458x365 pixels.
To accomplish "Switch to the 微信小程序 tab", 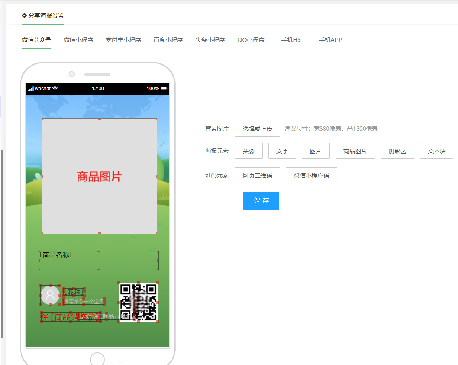I will coord(78,40).
